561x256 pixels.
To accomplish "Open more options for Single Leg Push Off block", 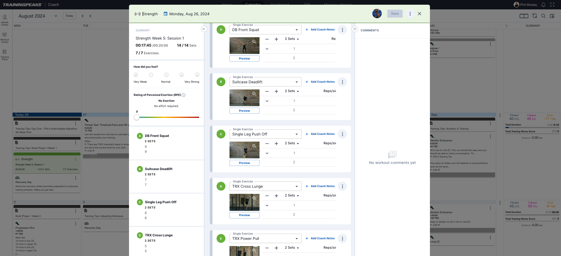I will (342, 134).
